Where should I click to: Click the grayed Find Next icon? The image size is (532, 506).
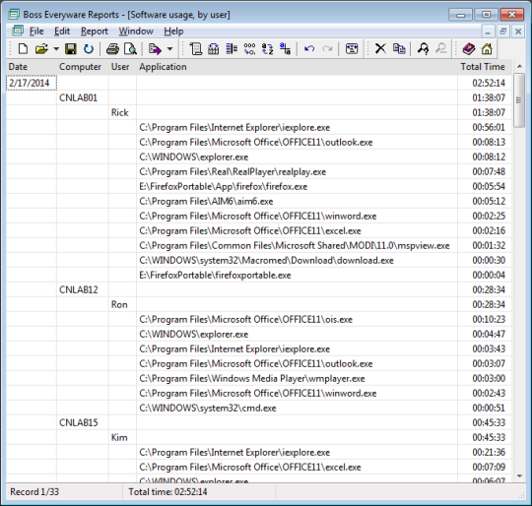click(x=440, y=49)
